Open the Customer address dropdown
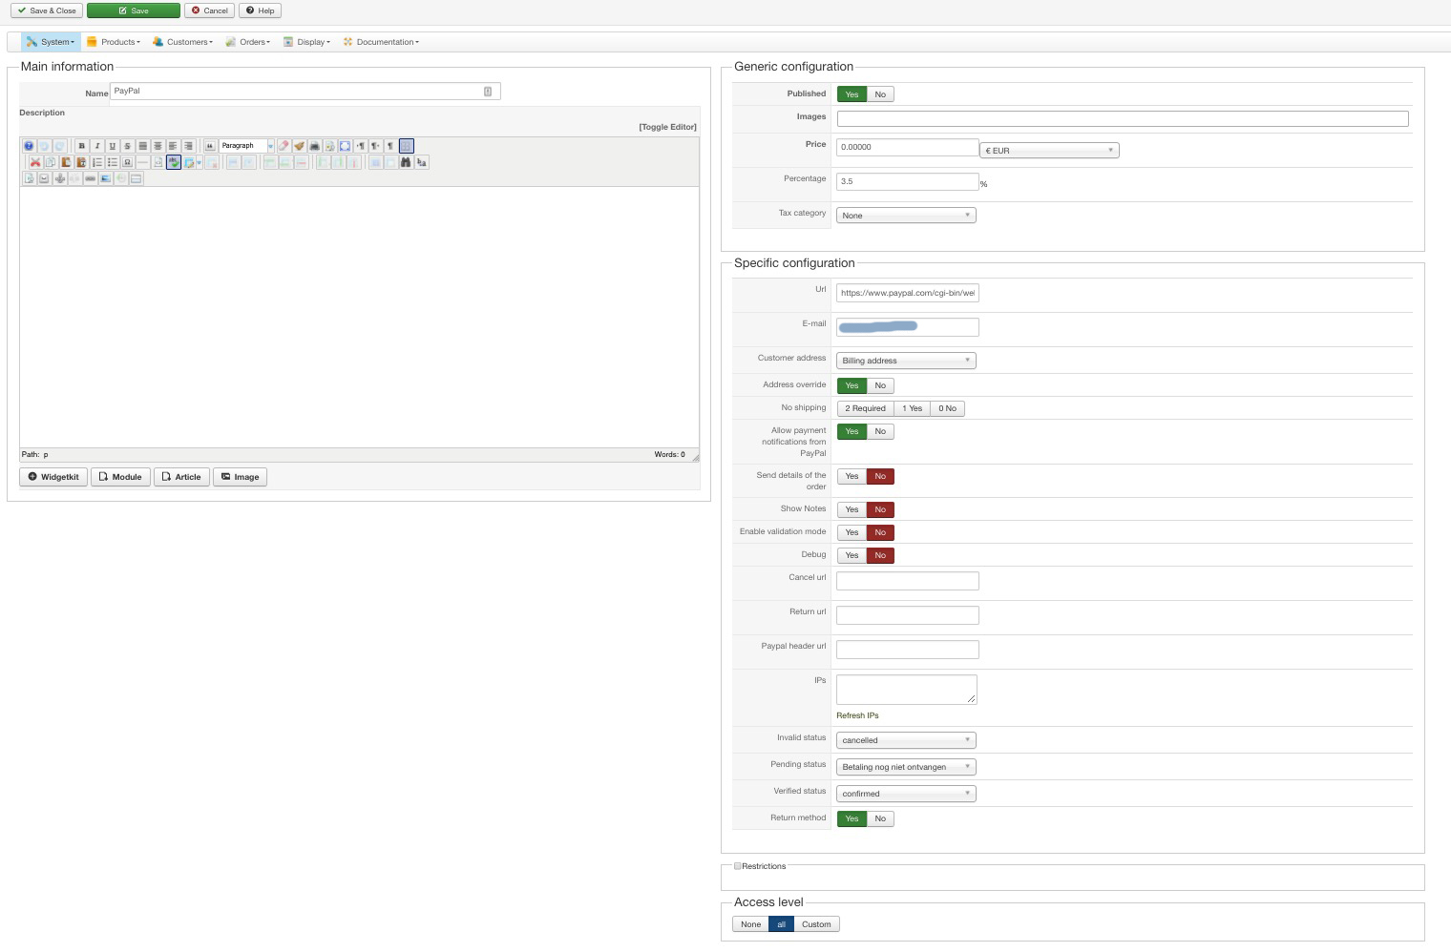Image resolution: width=1451 pixels, height=952 pixels. point(906,361)
